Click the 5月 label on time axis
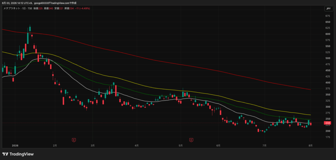This screenshot has height=160, width=336. point(181,146)
